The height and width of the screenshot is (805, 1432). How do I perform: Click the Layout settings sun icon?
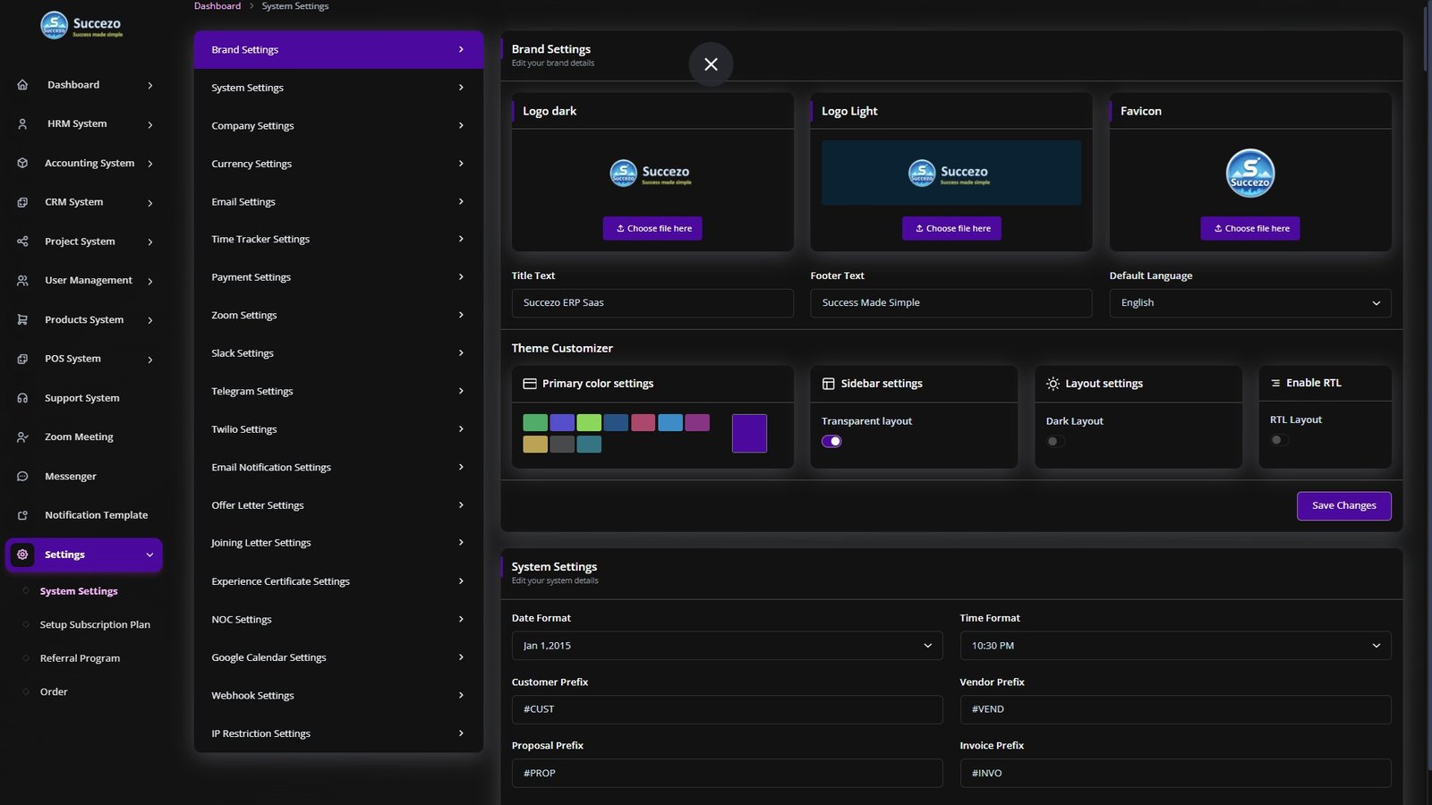point(1053,384)
